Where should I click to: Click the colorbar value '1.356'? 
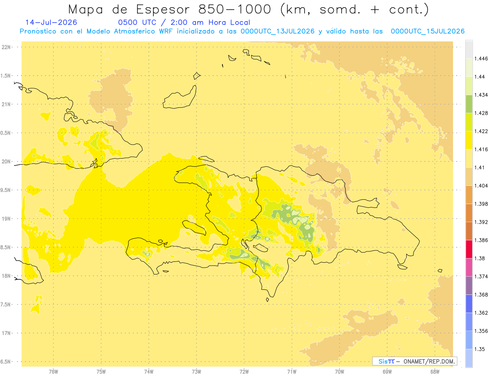coord(481,331)
